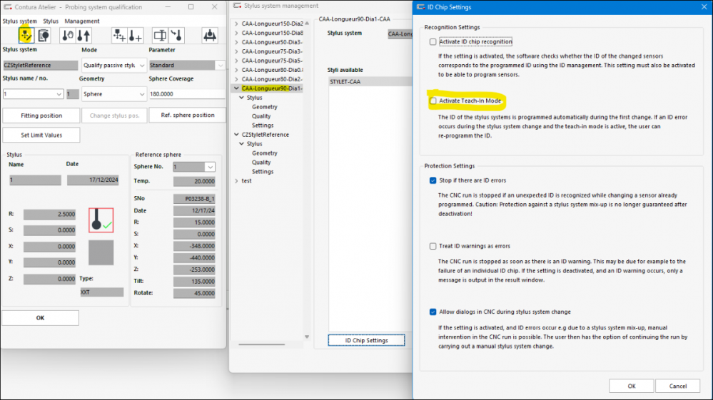Enable Activate ID chip recognition checkbox
This screenshot has width=713, height=400.
tap(433, 42)
